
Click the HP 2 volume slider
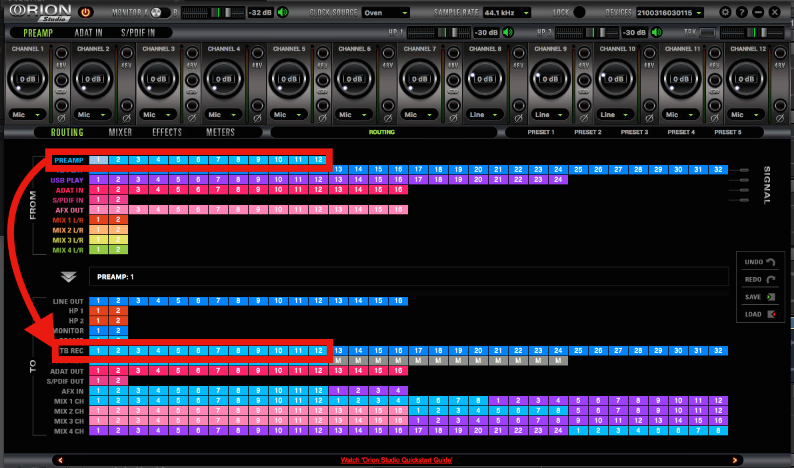tap(586, 33)
